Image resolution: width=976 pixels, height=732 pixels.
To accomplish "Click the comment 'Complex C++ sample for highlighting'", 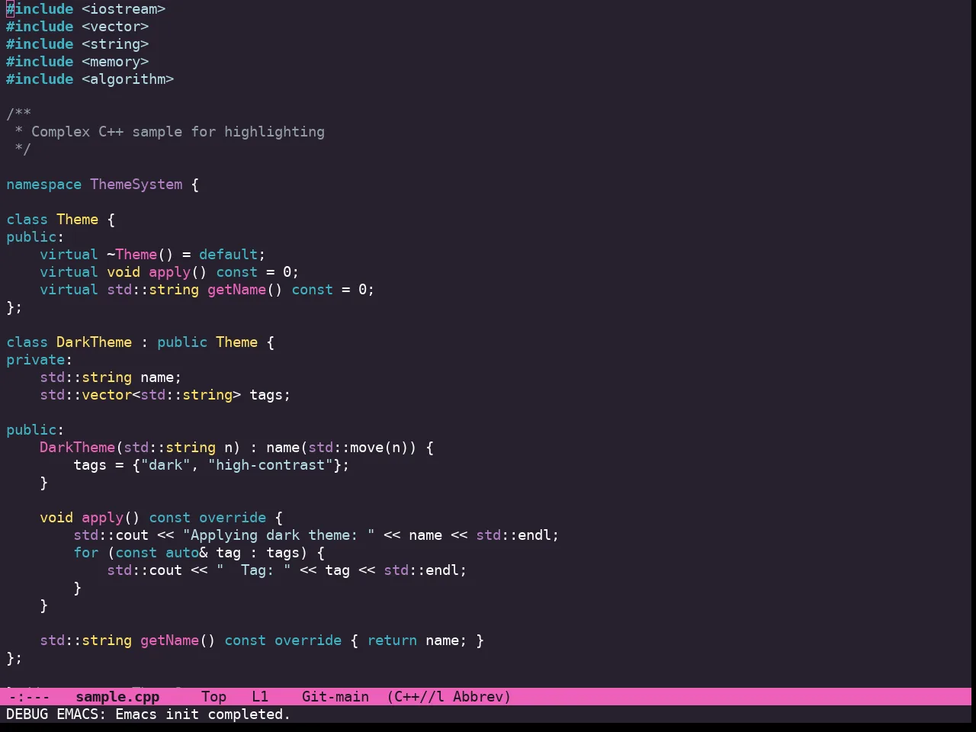I will tap(178, 132).
